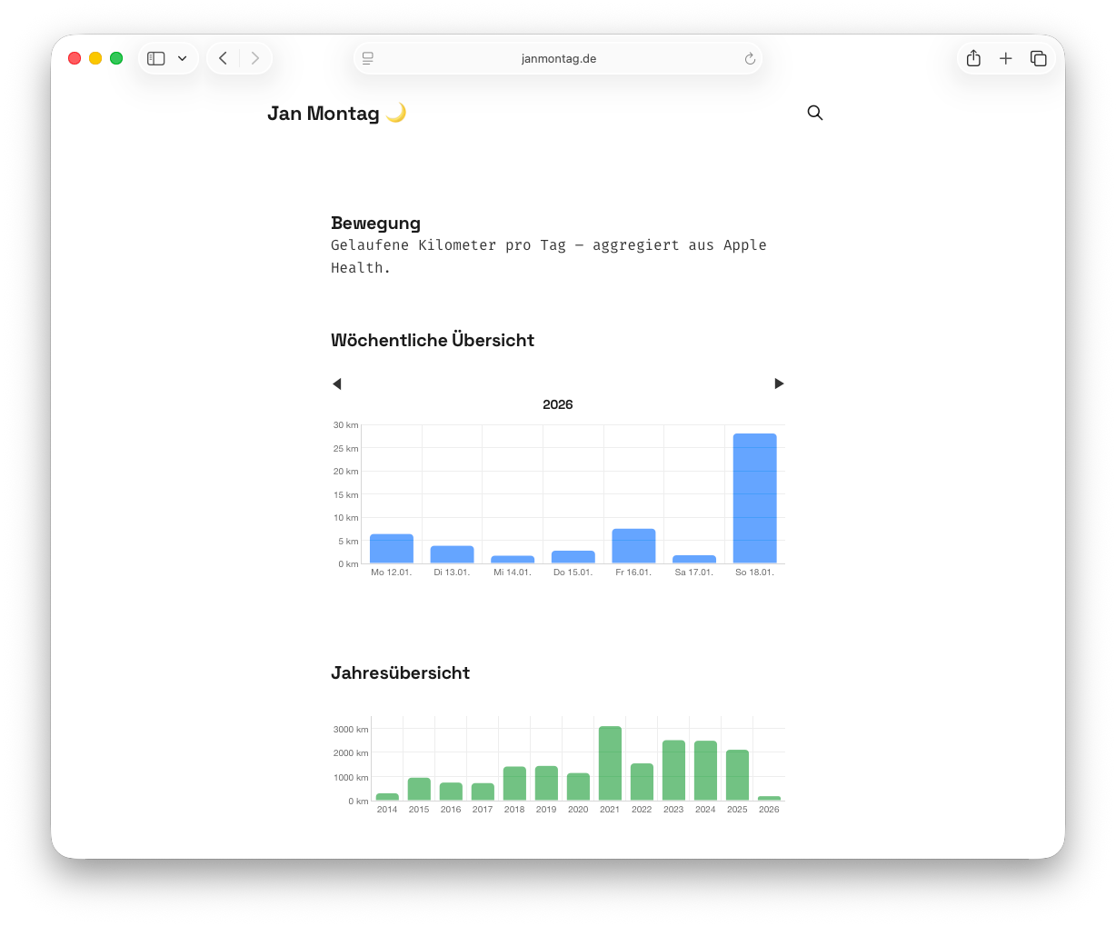1116x926 pixels.
Task: Click the green bar for 2025
Action: point(737,775)
